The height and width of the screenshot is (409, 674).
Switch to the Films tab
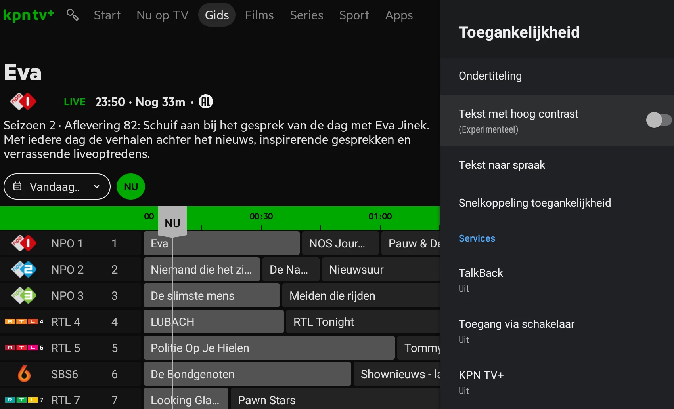pos(259,15)
